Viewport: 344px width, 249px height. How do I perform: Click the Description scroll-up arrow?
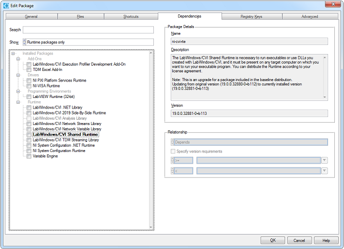tap(325, 57)
